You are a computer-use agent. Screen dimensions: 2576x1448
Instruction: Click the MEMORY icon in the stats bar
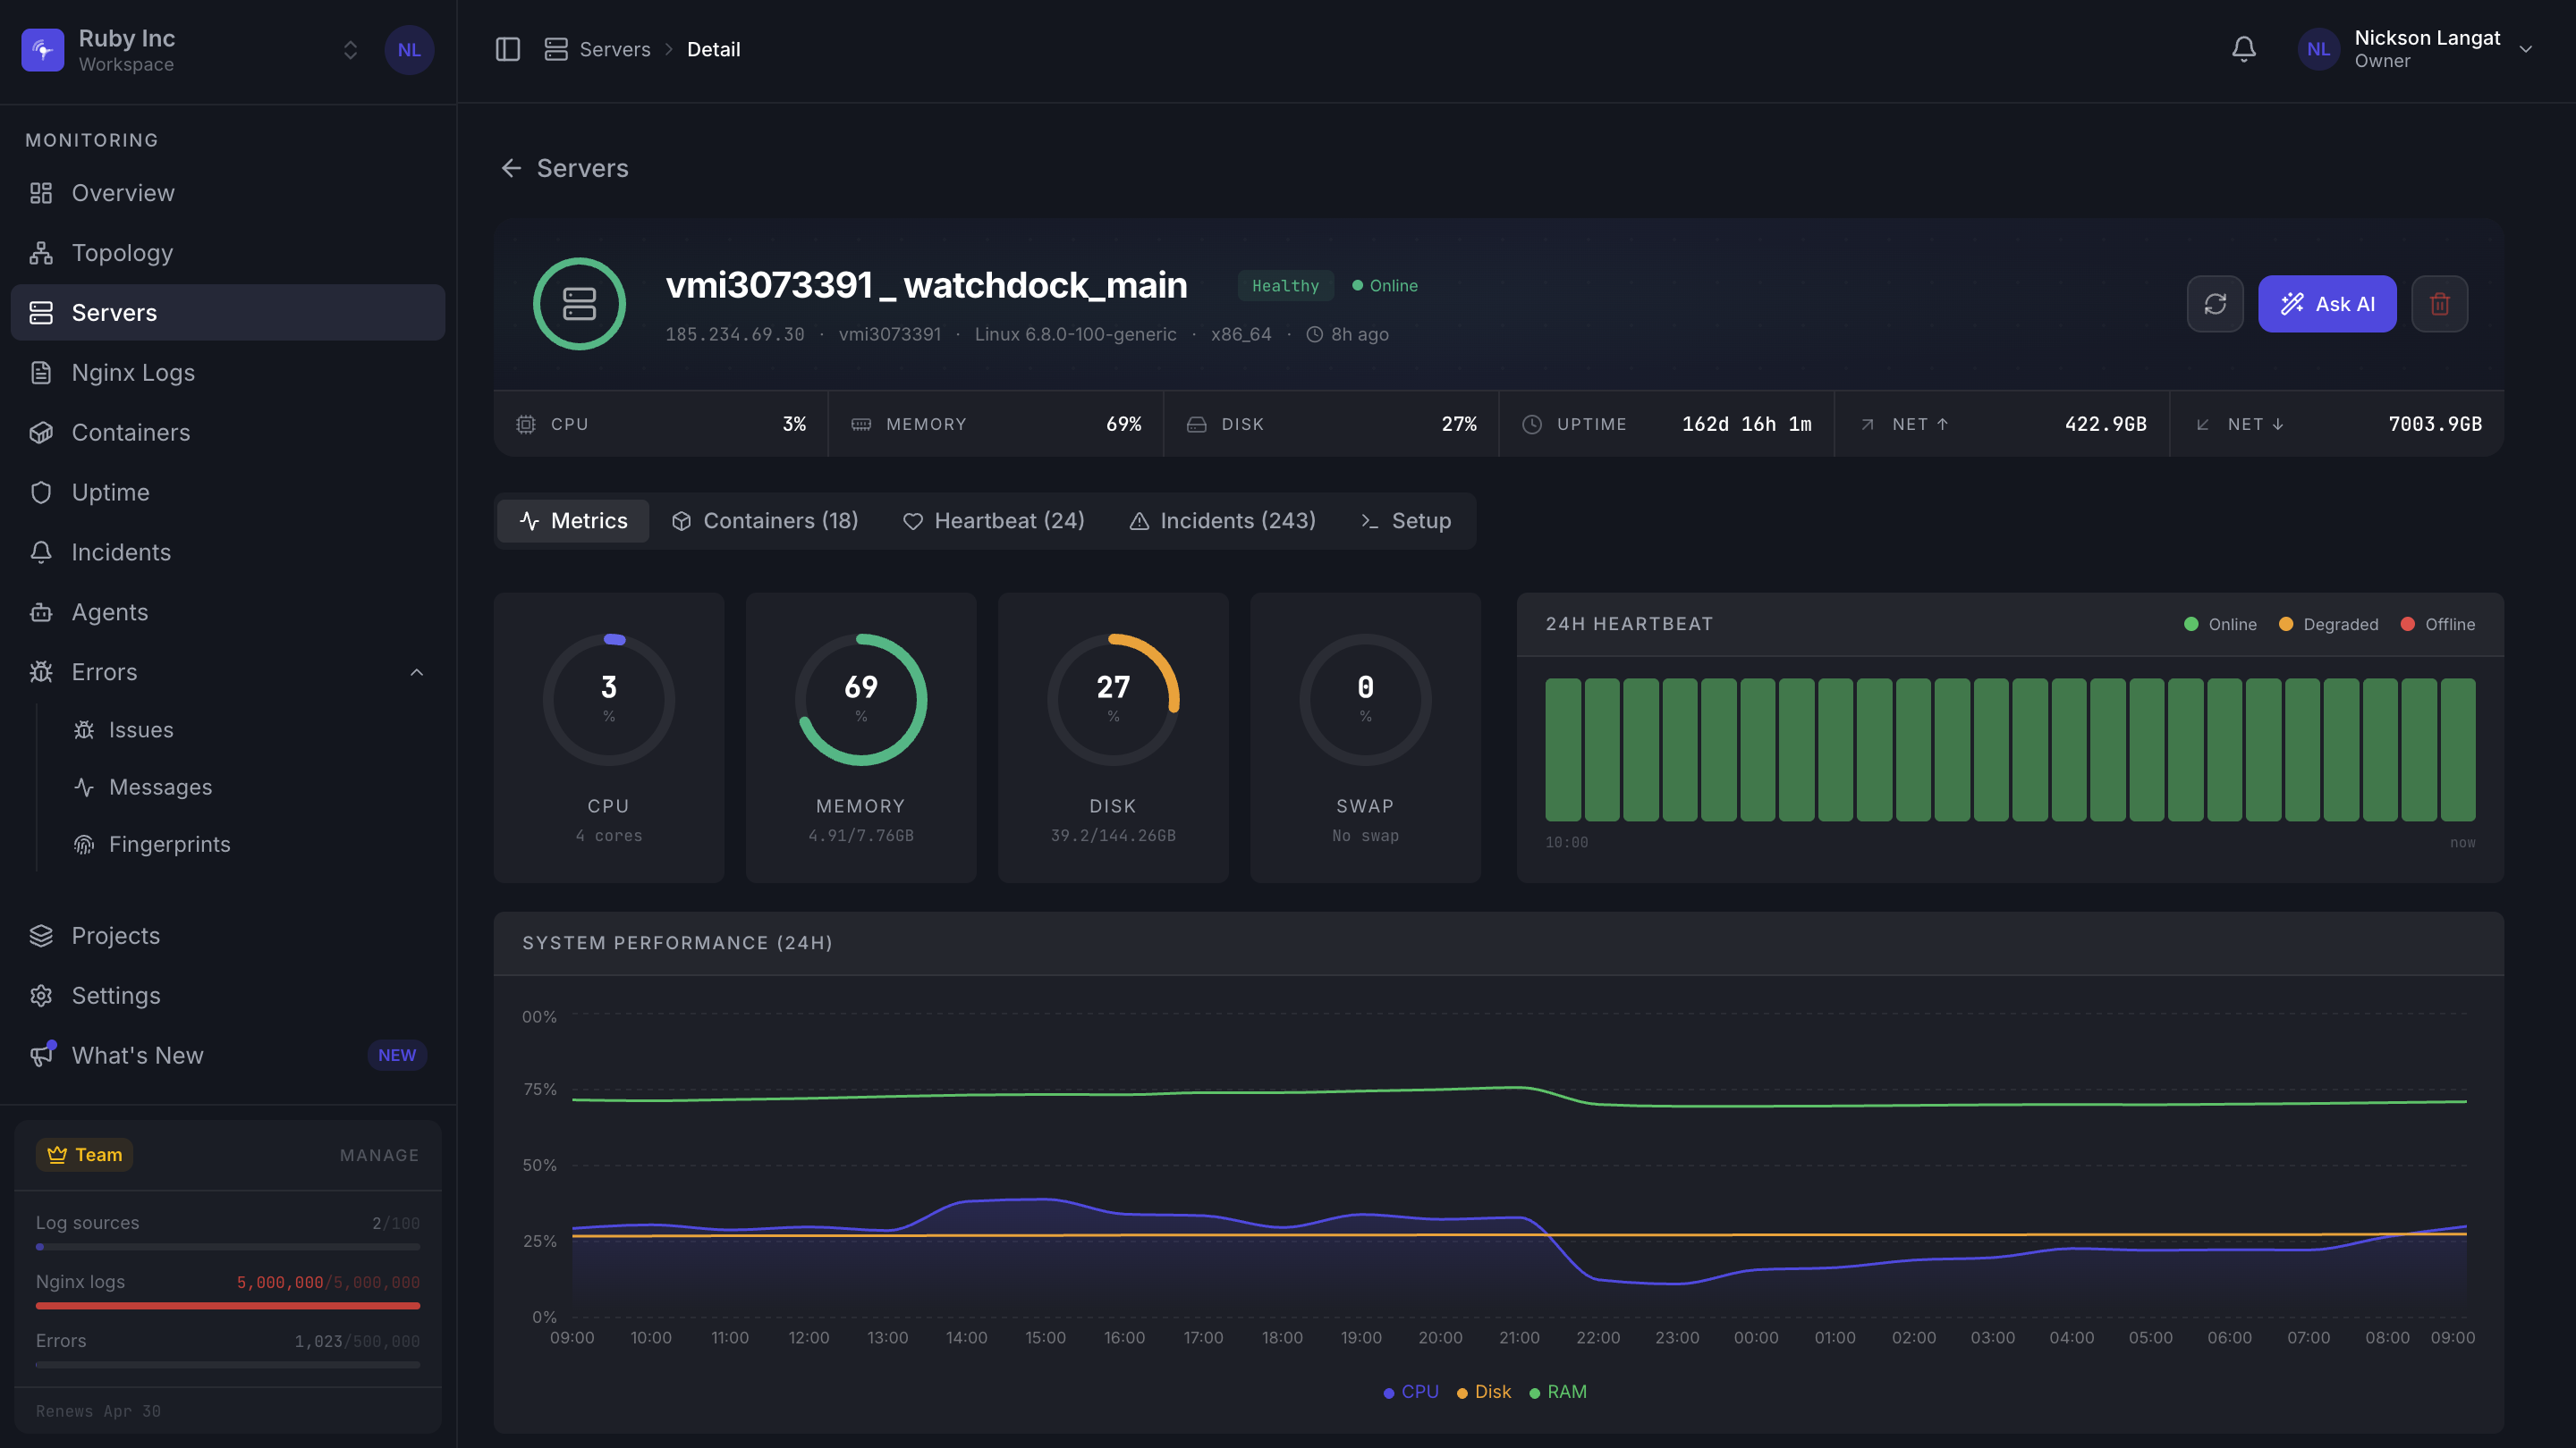tap(861, 425)
